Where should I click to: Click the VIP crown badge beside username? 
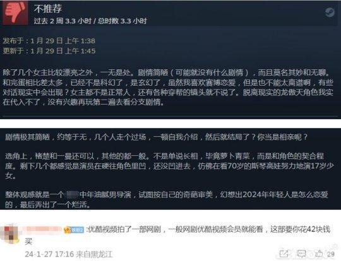67,230
